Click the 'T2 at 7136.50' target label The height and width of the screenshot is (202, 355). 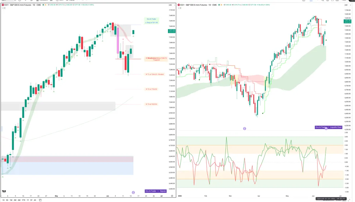(x=151, y=89)
